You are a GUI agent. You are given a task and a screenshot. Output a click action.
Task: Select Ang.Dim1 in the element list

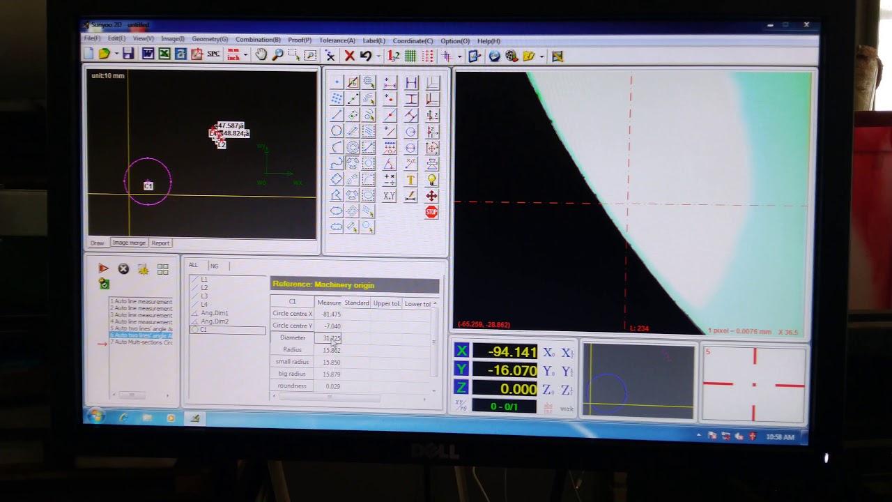tap(215, 313)
